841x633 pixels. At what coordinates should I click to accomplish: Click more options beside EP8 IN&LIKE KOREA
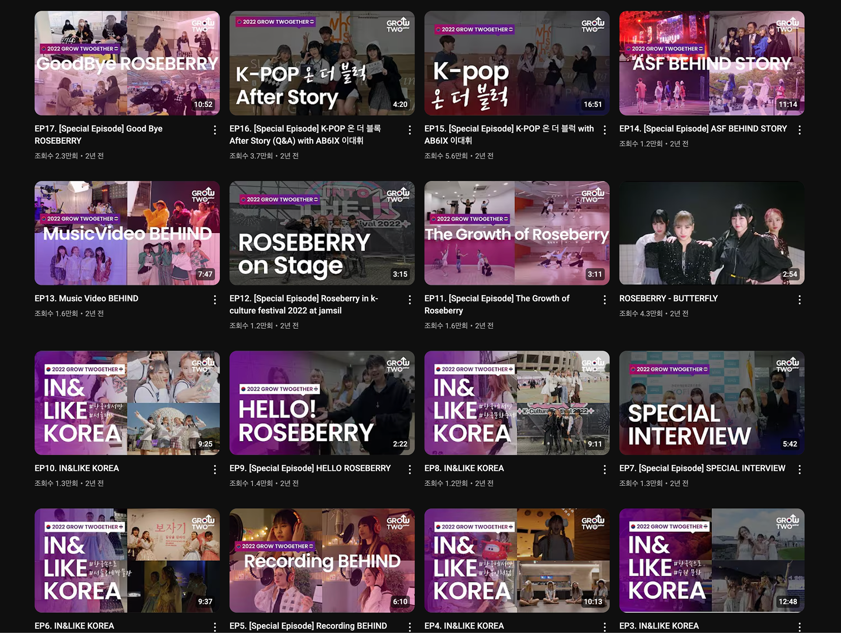pos(604,470)
